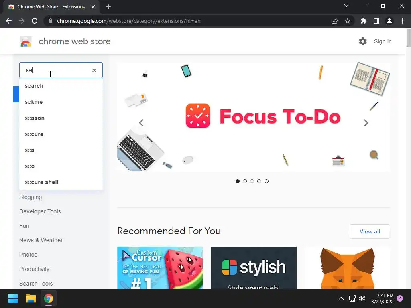Open the Stylish extension card
411x308 pixels.
tap(254, 267)
